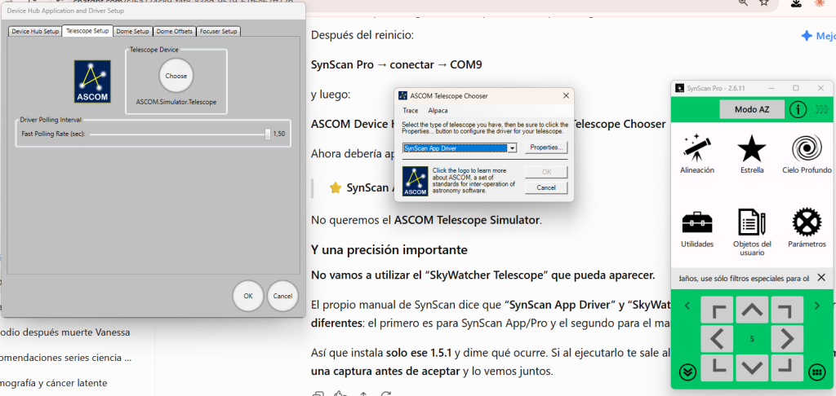Open Alineación in SynScan Pro
The height and width of the screenshot is (396, 836).
point(697,154)
